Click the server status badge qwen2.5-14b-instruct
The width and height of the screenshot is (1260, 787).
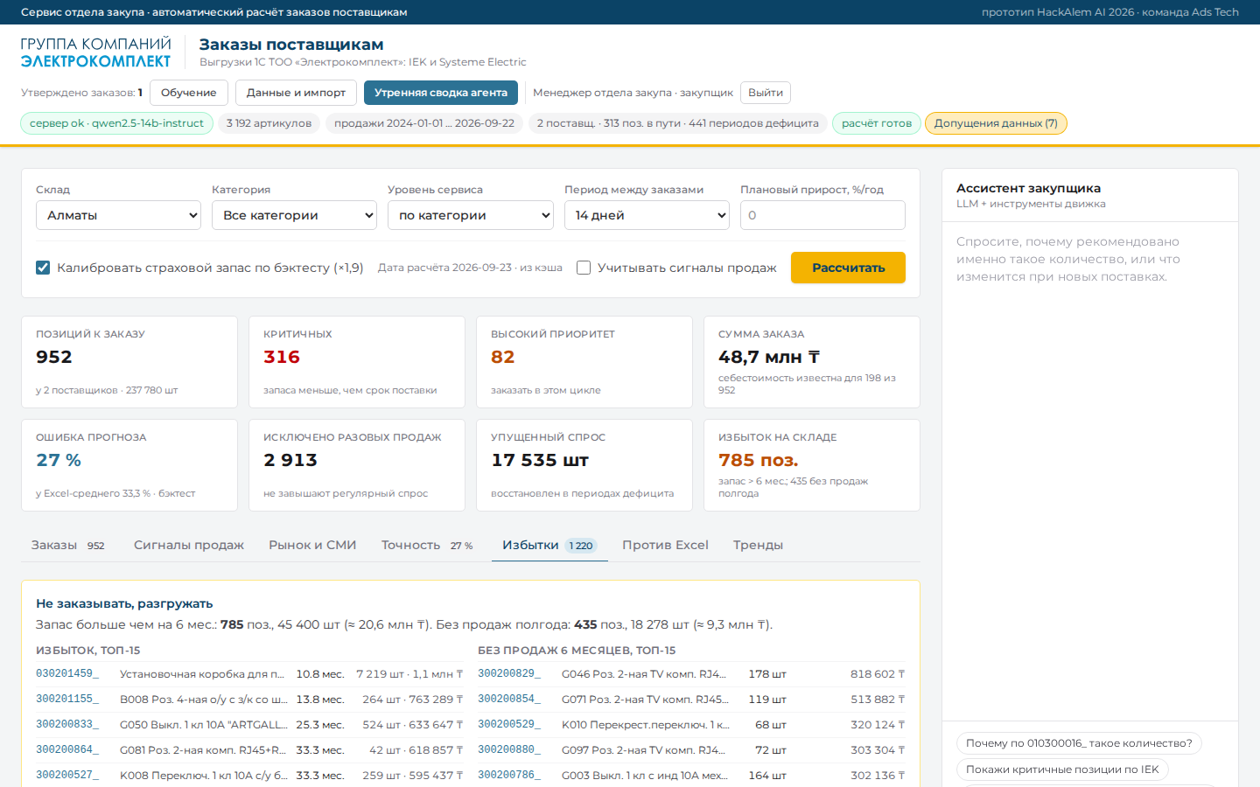click(x=116, y=123)
